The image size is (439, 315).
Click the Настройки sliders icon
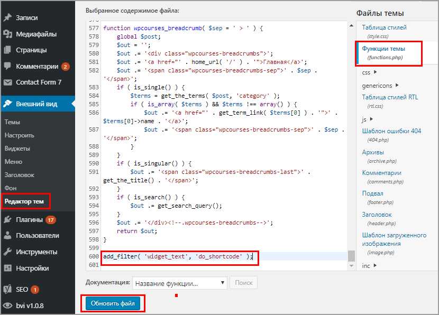(x=7, y=268)
